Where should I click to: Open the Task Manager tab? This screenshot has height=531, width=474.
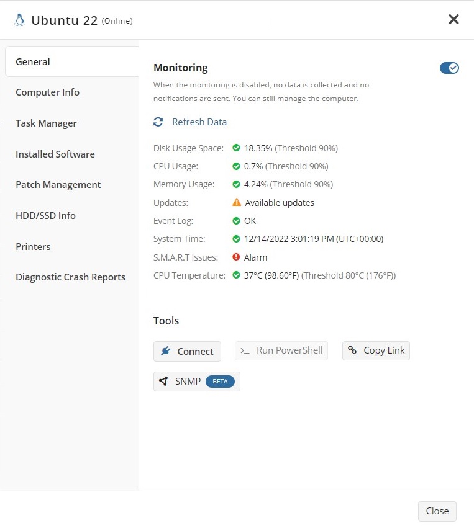(46, 123)
